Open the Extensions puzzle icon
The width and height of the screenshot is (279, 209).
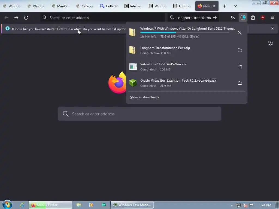pyautogui.click(x=253, y=17)
